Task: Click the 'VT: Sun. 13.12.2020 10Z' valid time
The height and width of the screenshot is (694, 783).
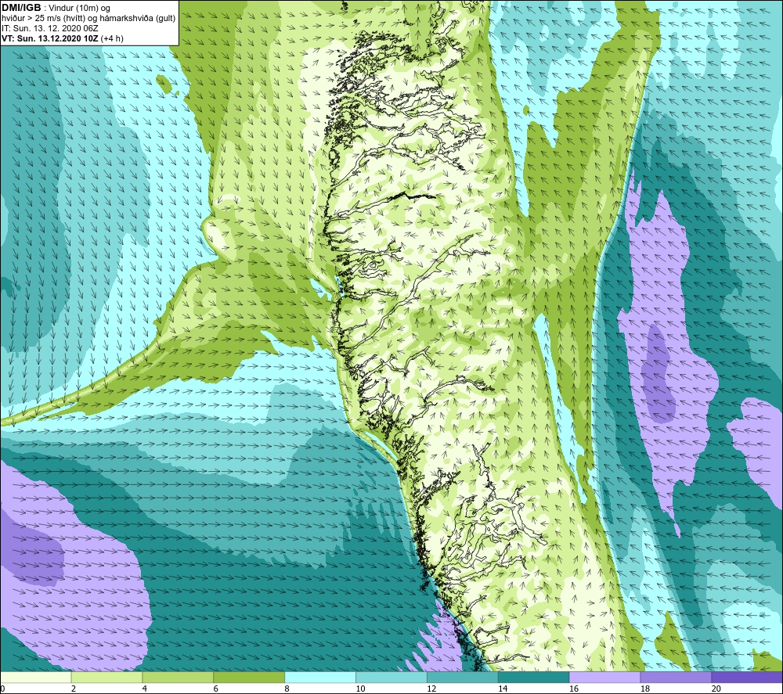Action: point(50,38)
